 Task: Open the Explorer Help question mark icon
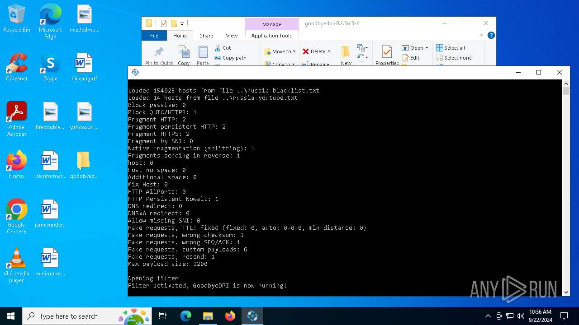tap(491, 35)
